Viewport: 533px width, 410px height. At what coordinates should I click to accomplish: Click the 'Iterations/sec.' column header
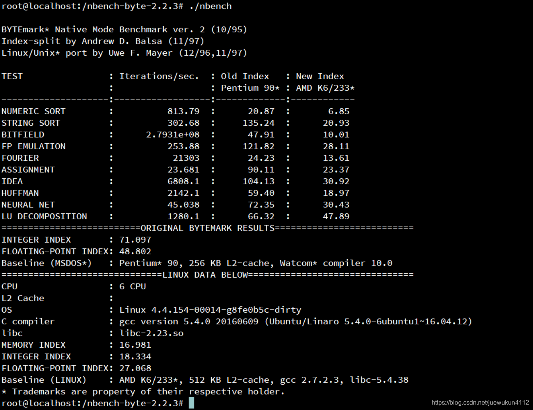159,76
